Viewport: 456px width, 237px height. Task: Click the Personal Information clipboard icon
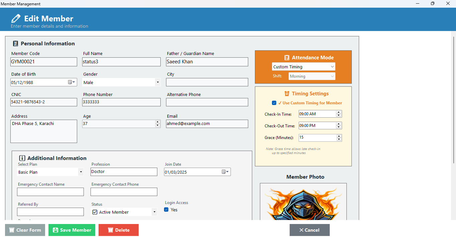(15, 44)
